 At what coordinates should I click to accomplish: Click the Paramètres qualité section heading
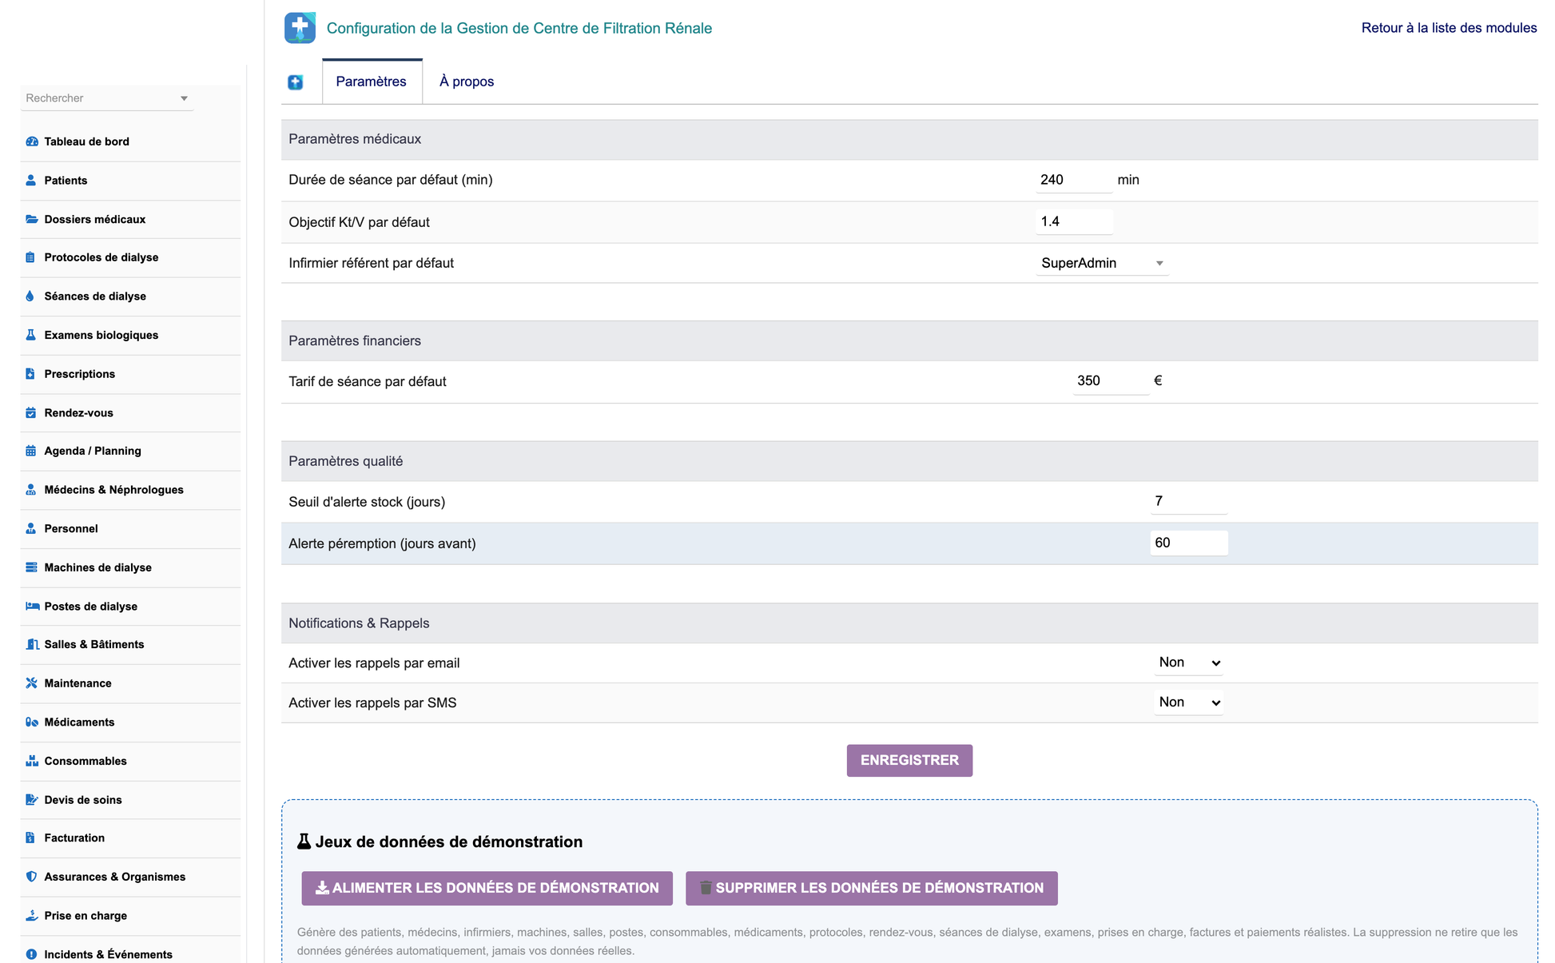345,461
